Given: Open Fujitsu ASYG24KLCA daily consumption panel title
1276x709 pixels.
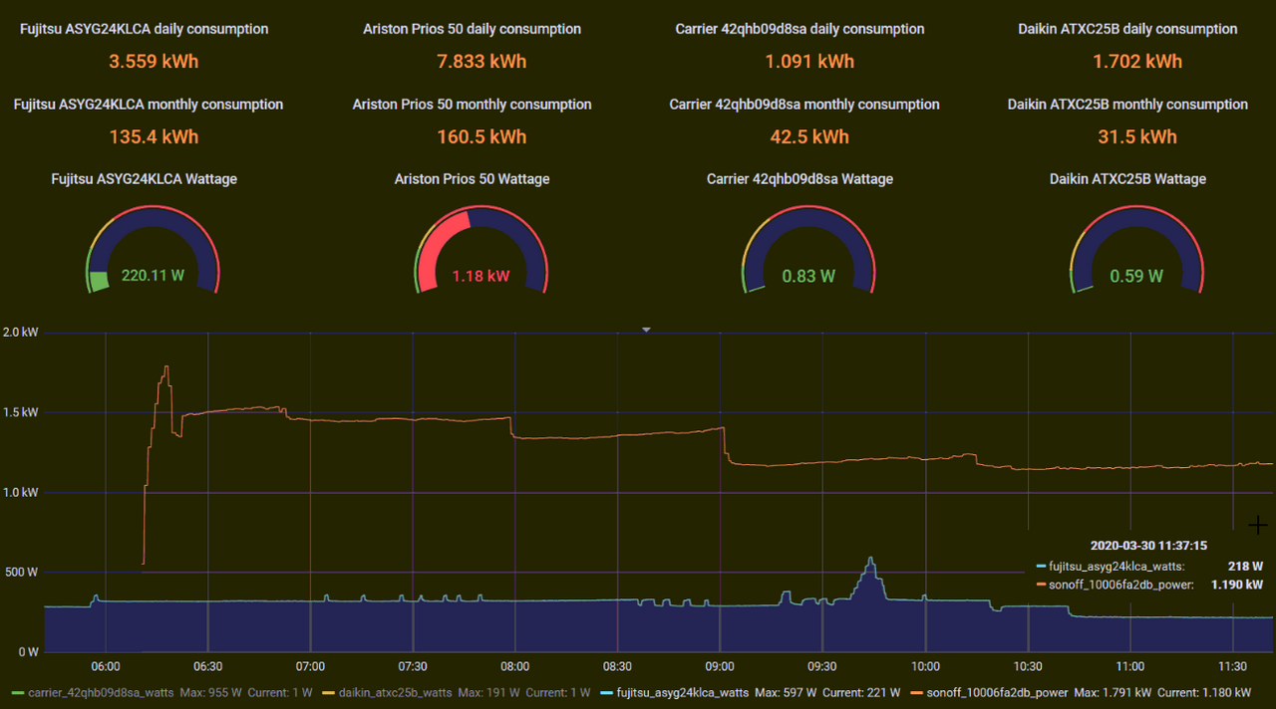Looking at the screenshot, I should (144, 29).
